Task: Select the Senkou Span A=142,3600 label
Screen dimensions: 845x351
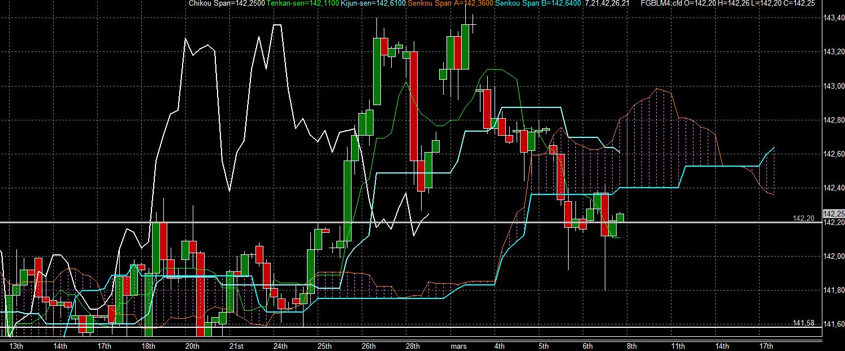Action: 450,3
